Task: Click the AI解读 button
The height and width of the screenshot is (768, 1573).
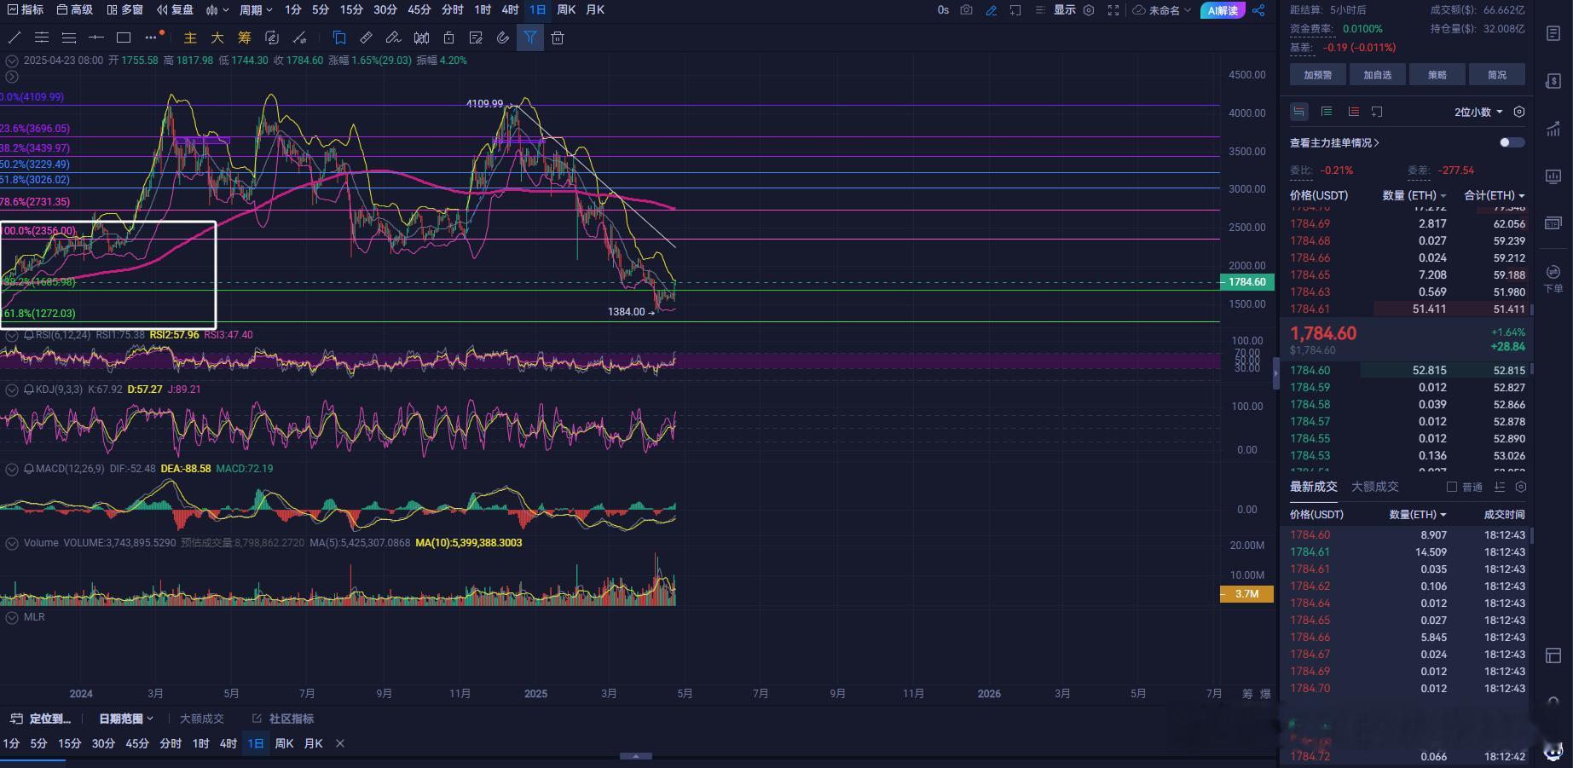Action: [1223, 10]
